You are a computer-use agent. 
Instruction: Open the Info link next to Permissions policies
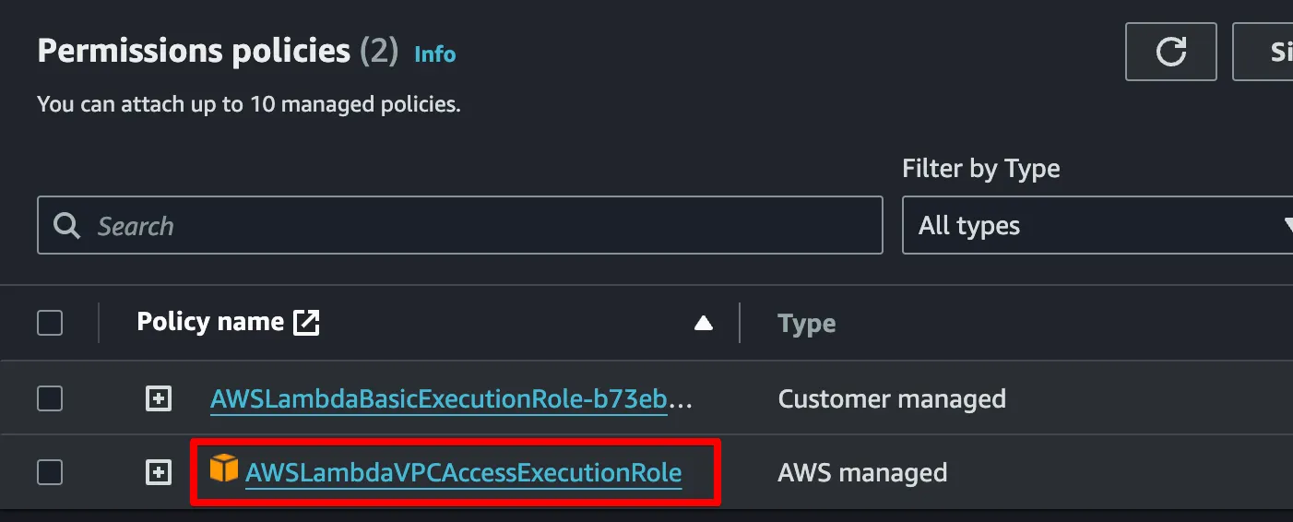pos(434,54)
